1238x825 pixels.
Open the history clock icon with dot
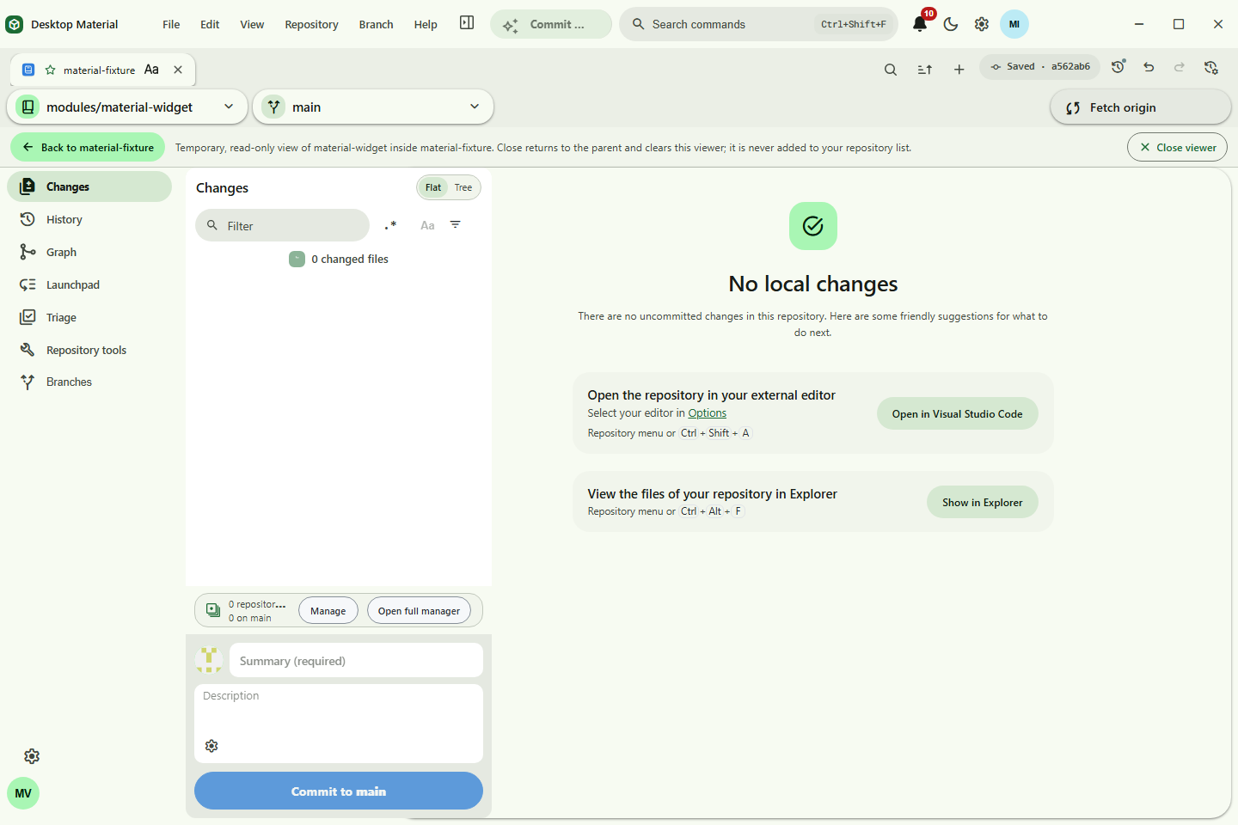point(1118,66)
